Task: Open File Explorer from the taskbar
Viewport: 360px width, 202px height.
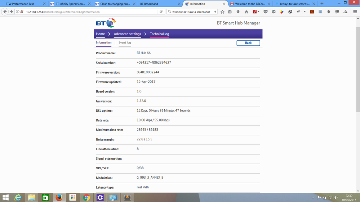Action: pos(32,197)
